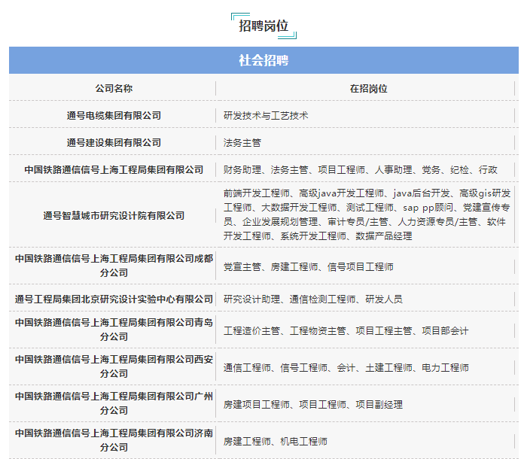Image resolution: width=527 pixels, height=459 pixels.
Task: Select the 西安分公司 company name cell
Action: (114, 366)
